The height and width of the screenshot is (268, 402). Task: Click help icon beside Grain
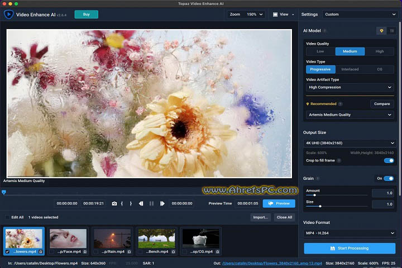pos(318,179)
